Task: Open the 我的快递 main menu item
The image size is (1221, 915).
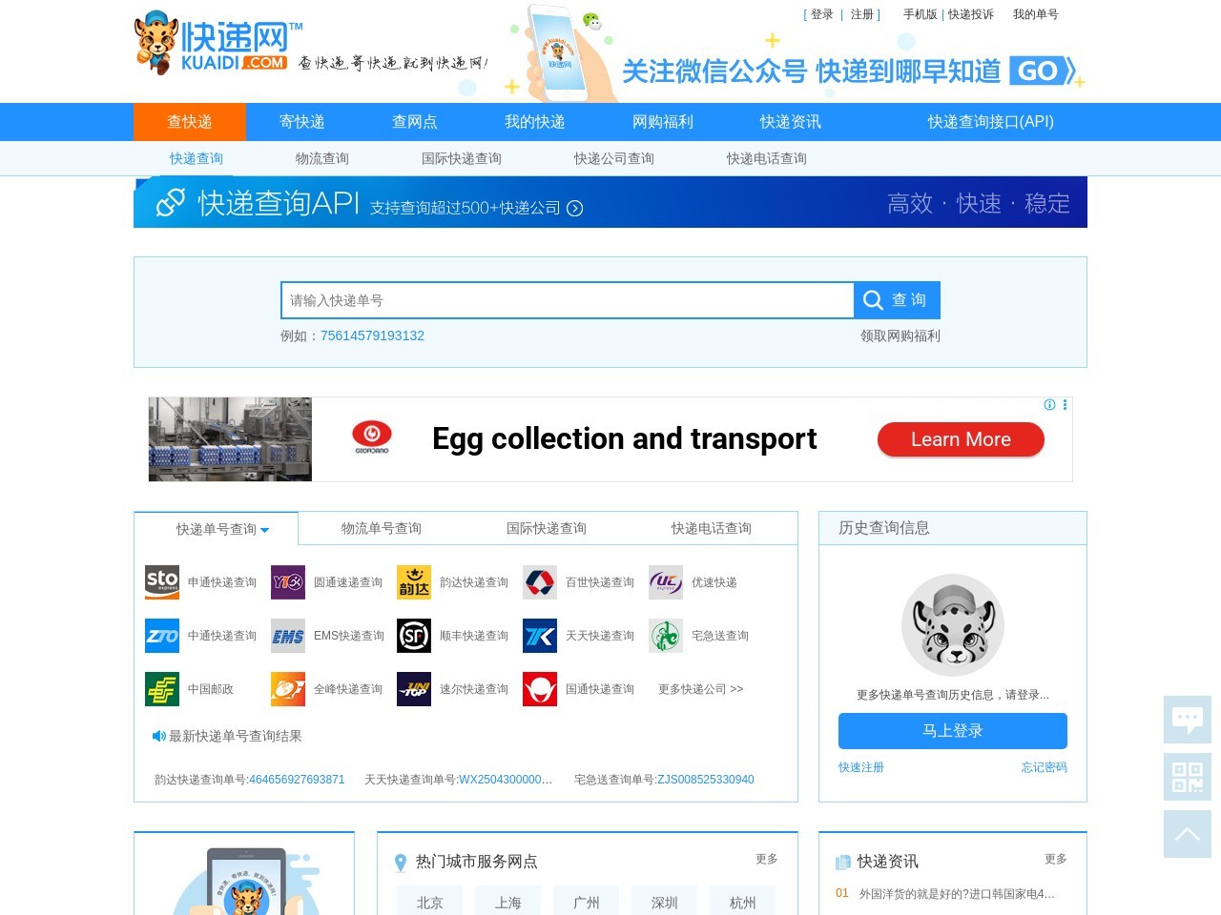Action: pyautogui.click(x=535, y=122)
